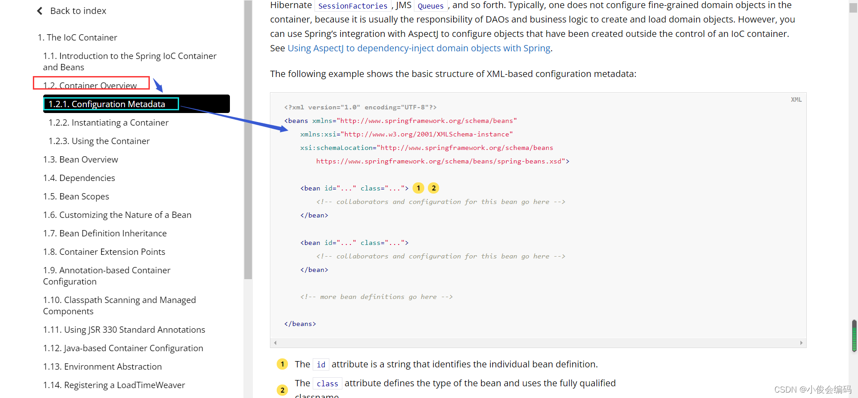Click the Queues inline code text

[x=431, y=6]
